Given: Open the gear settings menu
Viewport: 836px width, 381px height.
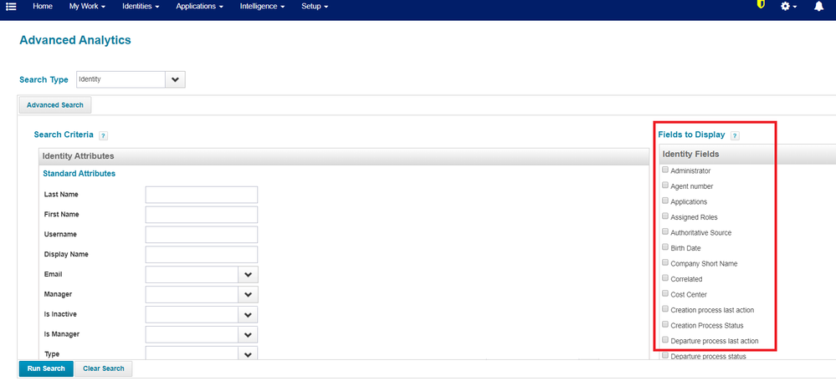Looking at the screenshot, I should 787,7.
